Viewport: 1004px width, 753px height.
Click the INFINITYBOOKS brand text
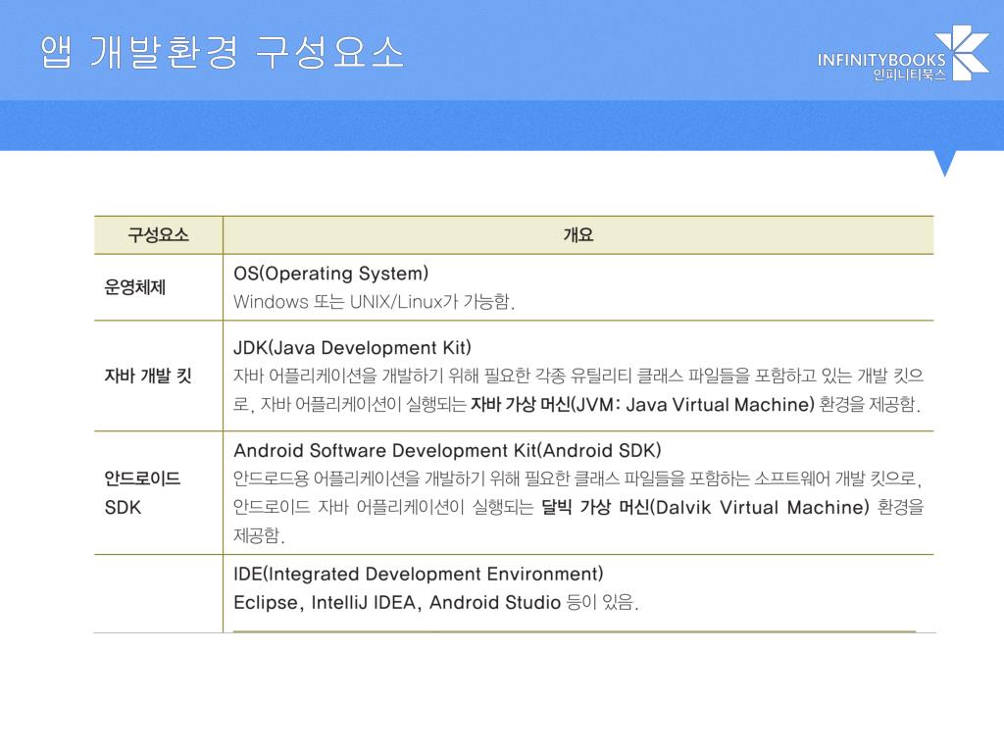881,60
